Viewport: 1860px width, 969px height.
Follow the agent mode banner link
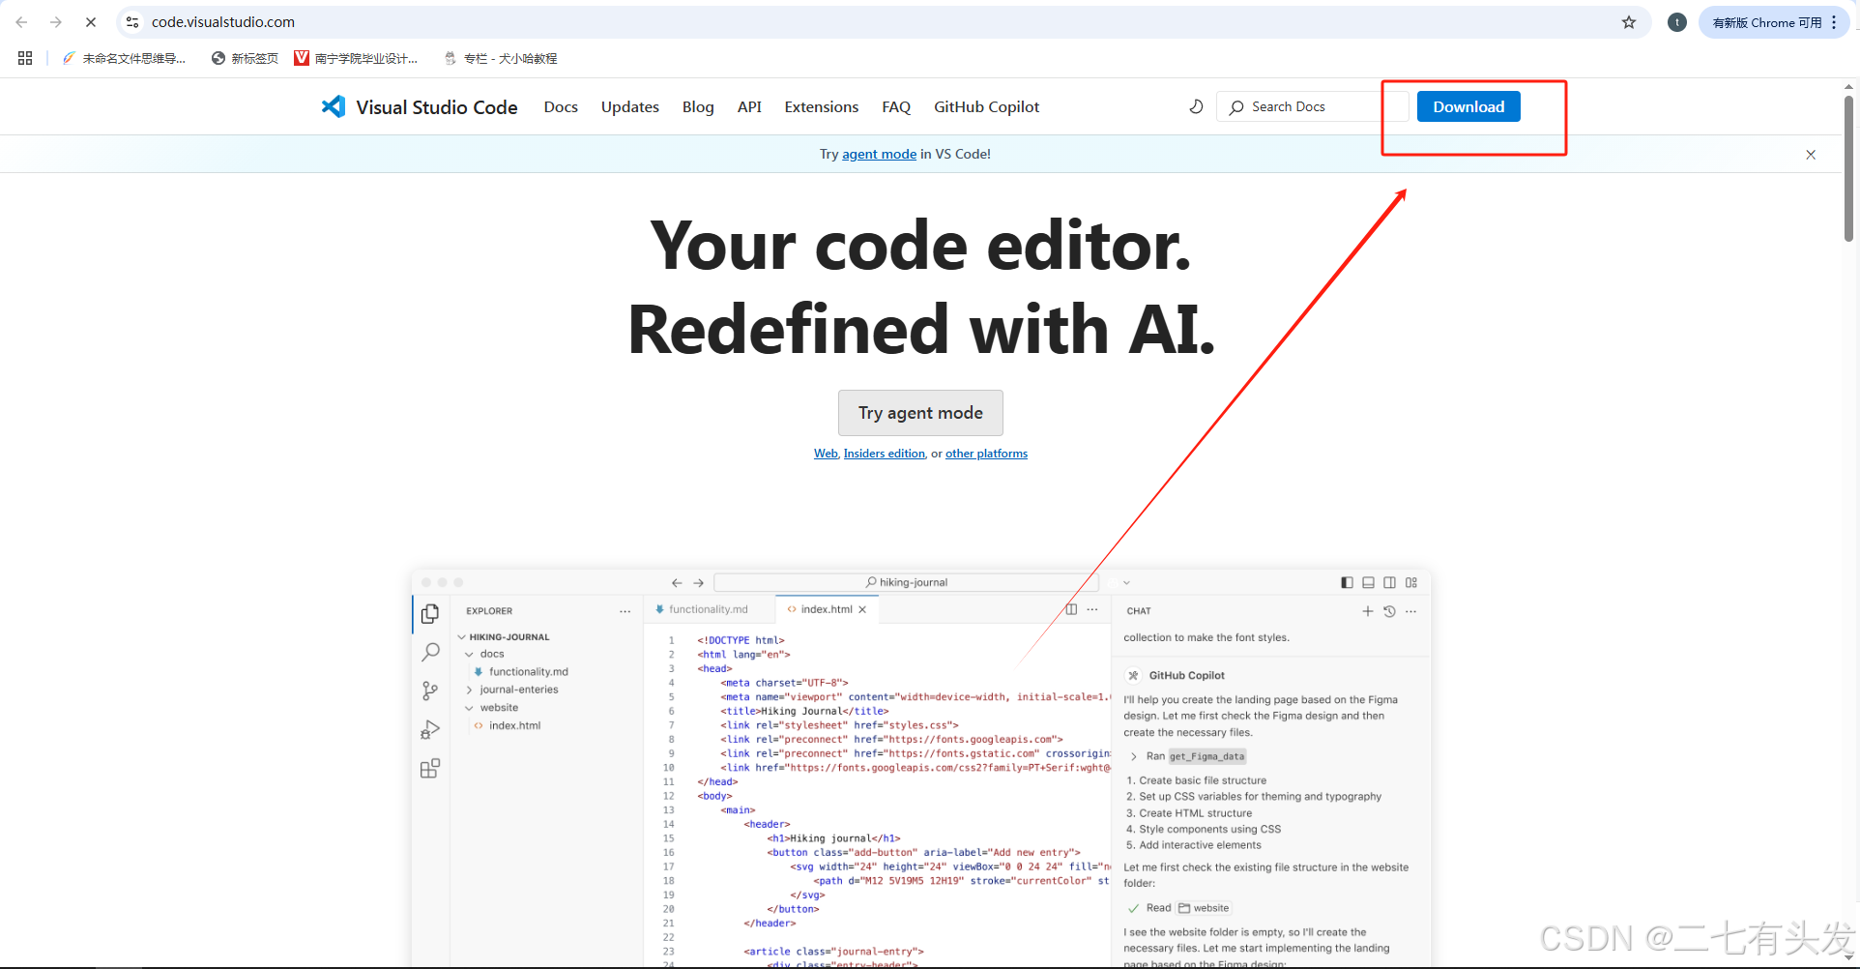[x=879, y=154]
